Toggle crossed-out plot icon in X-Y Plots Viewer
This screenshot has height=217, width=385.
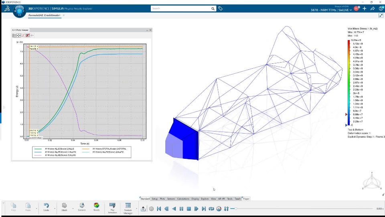coord(28,35)
